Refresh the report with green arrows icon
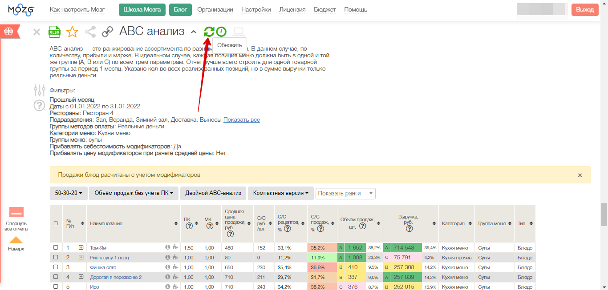 click(x=209, y=32)
